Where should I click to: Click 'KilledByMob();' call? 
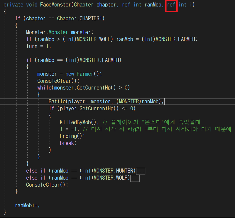pyautogui.click(x=79, y=122)
